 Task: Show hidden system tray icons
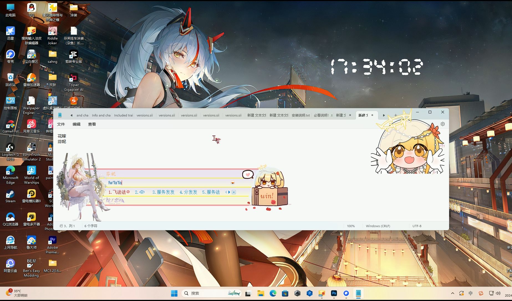pos(452,293)
